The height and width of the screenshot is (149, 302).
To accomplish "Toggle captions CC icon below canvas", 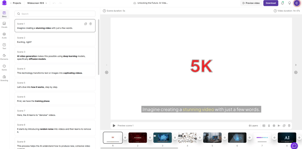I will [x=264, y=125].
